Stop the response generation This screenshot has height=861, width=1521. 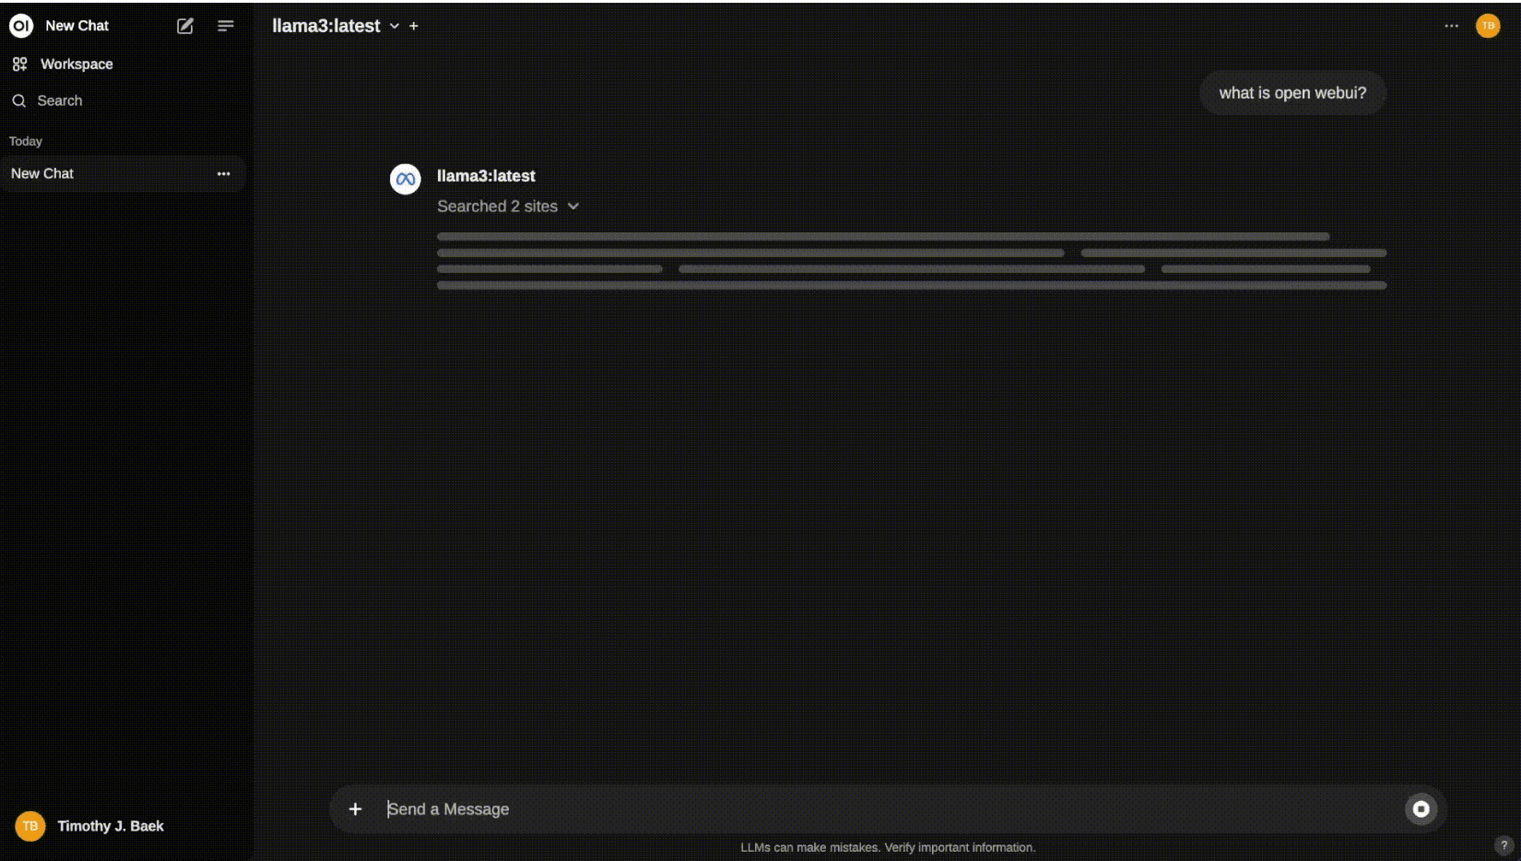pyautogui.click(x=1421, y=808)
